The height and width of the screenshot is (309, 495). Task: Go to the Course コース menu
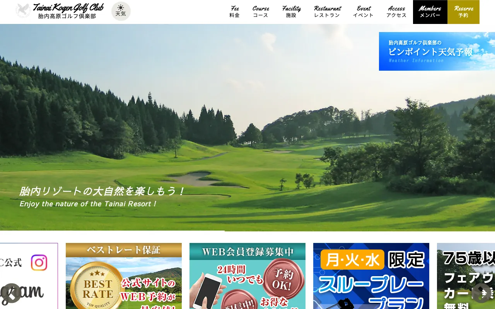[261, 12]
